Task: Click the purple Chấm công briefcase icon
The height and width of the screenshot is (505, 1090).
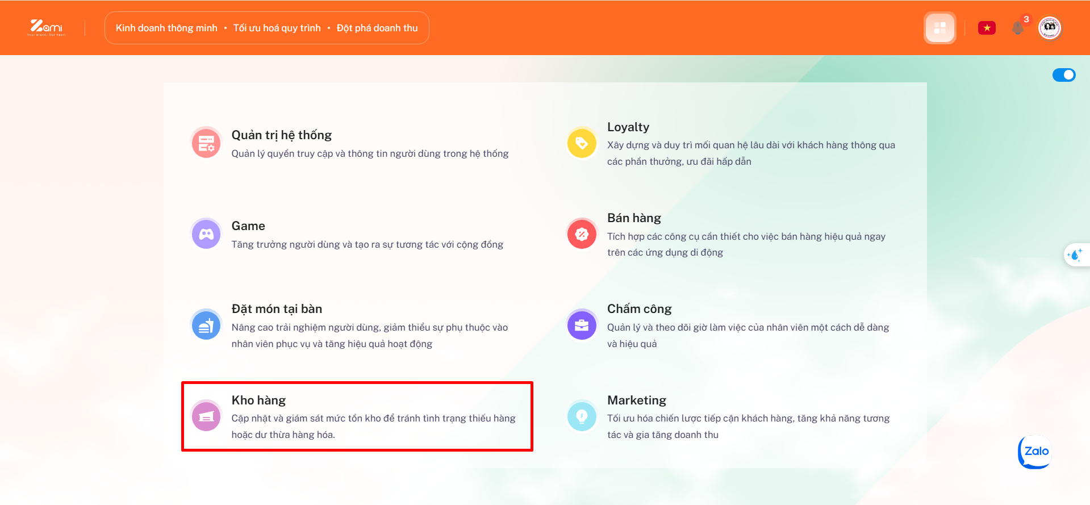Action: [582, 325]
